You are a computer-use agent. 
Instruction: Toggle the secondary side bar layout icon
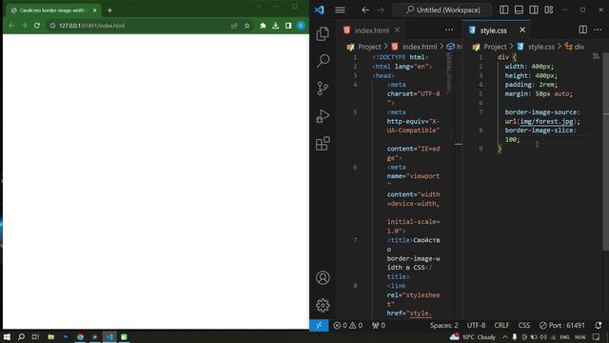click(x=534, y=10)
